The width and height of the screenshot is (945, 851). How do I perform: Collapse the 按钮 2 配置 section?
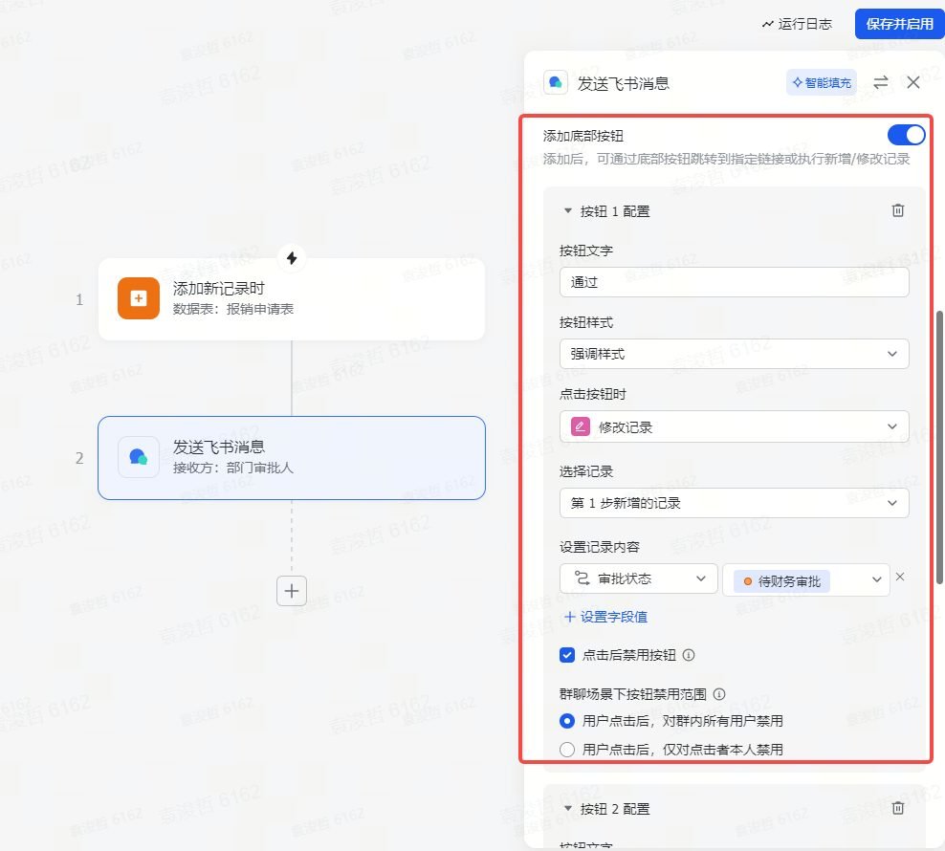567,808
